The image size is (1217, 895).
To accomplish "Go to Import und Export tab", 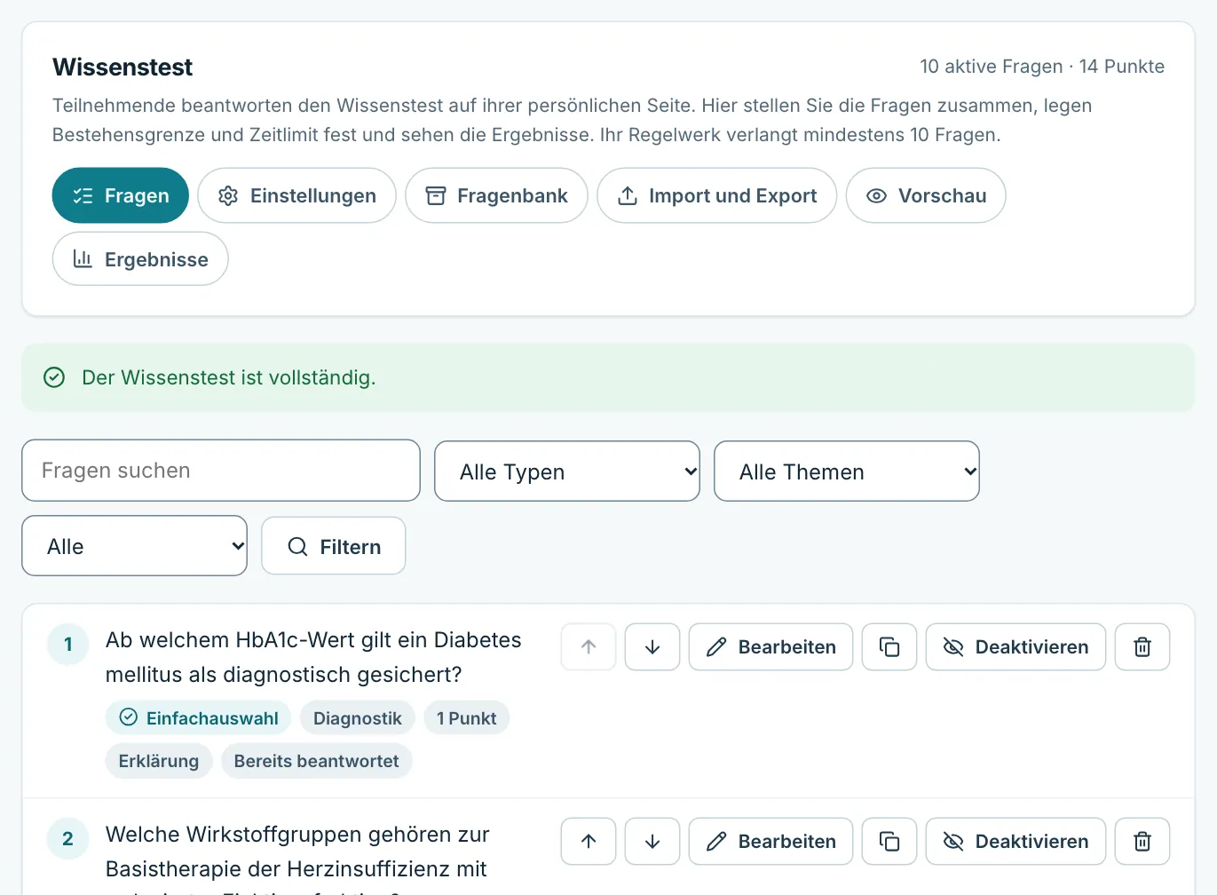I will click(x=717, y=195).
